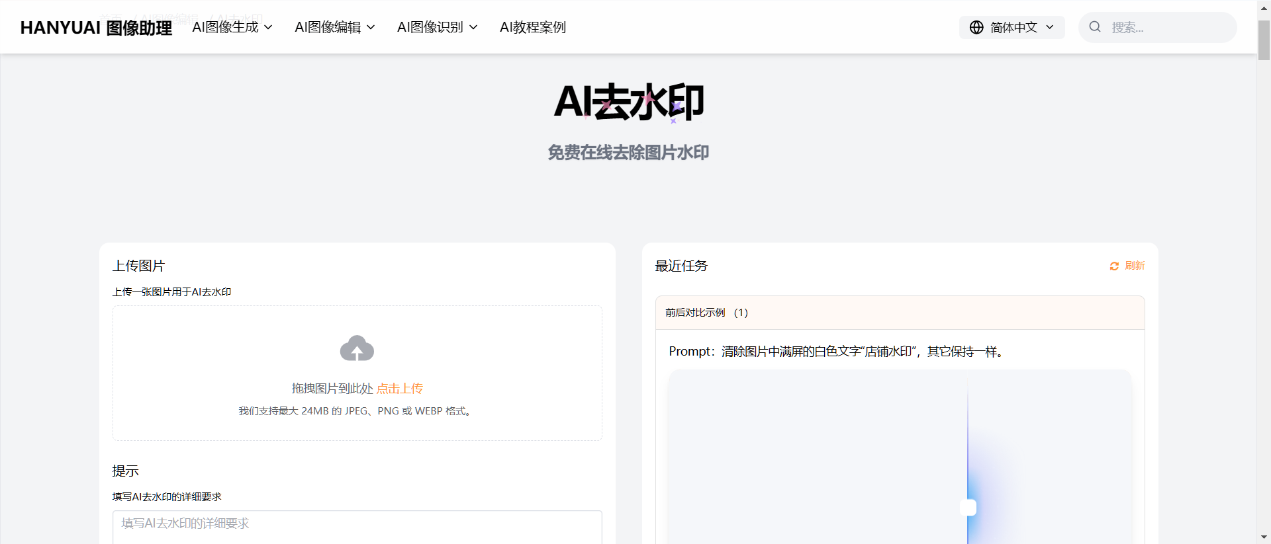
Task: Click the 提示 section heading
Action: click(125, 471)
